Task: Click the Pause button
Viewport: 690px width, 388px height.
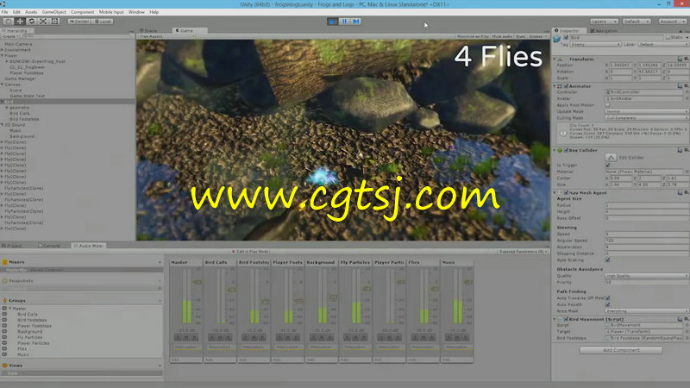Action: point(344,21)
